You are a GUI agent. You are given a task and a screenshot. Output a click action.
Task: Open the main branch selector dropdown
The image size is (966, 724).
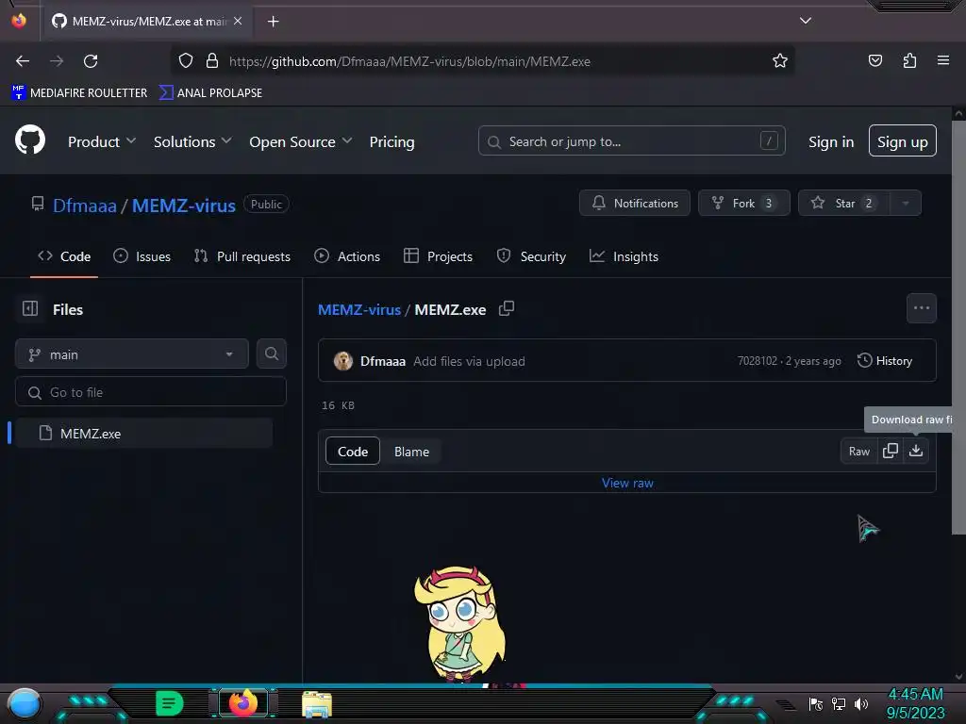132,354
